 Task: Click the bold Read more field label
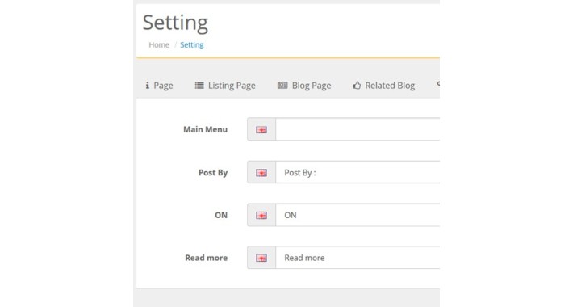click(x=206, y=258)
